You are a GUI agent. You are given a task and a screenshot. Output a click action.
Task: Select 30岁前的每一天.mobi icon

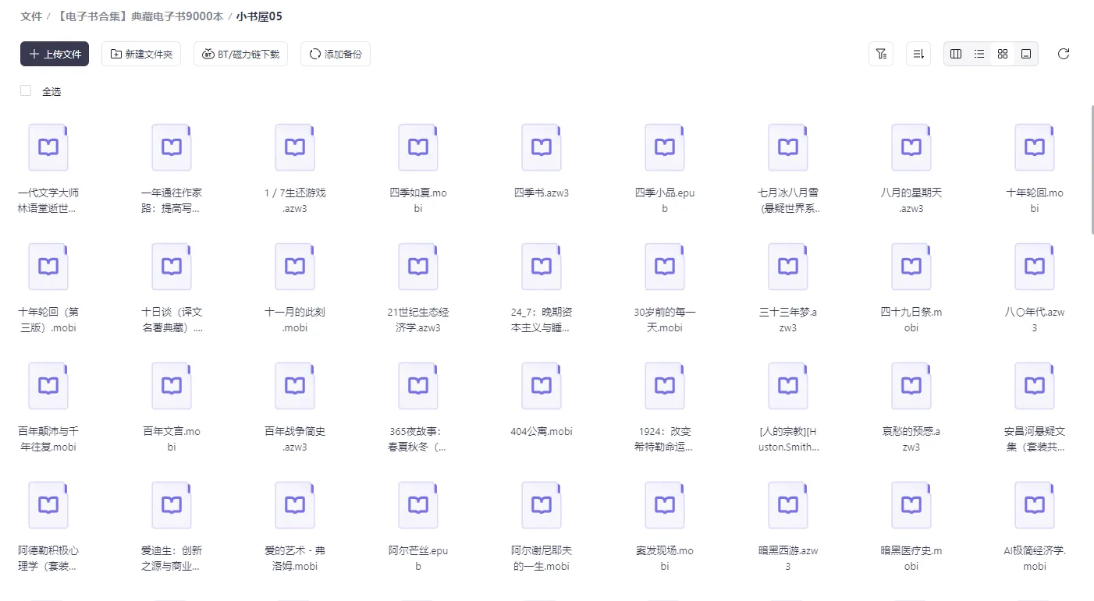click(x=665, y=267)
